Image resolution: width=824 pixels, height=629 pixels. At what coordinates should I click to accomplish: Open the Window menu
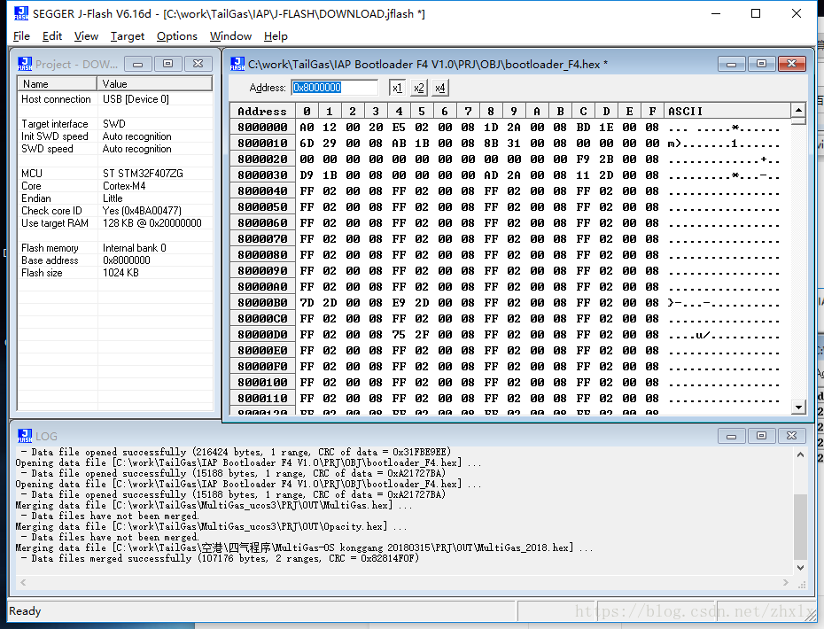pyautogui.click(x=230, y=36)
